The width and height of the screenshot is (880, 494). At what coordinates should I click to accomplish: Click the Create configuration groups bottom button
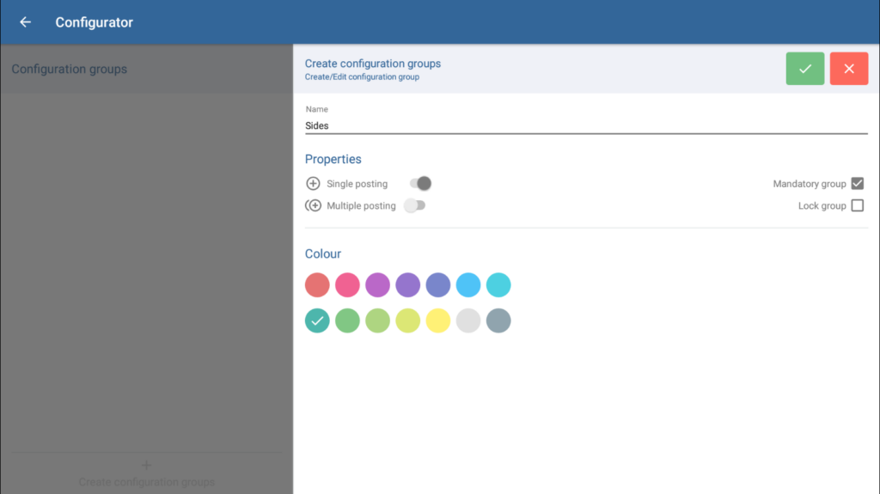tap(146, 482)
